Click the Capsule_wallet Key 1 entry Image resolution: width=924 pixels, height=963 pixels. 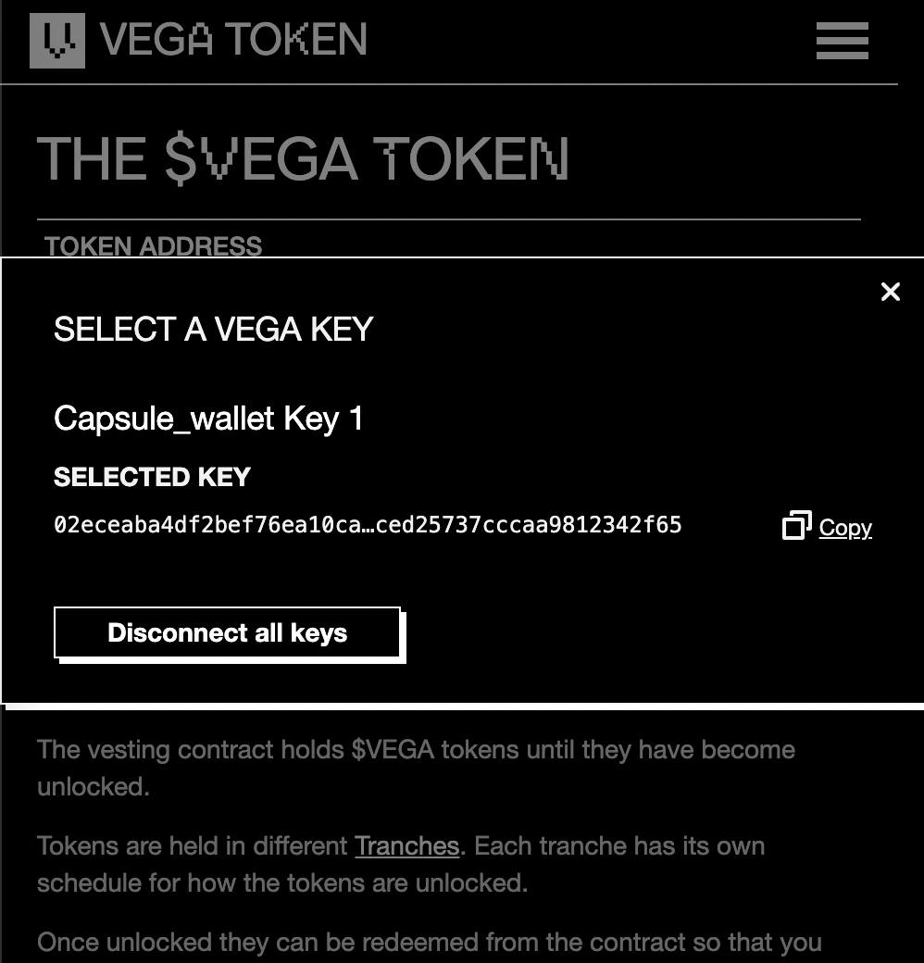(208, 418)
